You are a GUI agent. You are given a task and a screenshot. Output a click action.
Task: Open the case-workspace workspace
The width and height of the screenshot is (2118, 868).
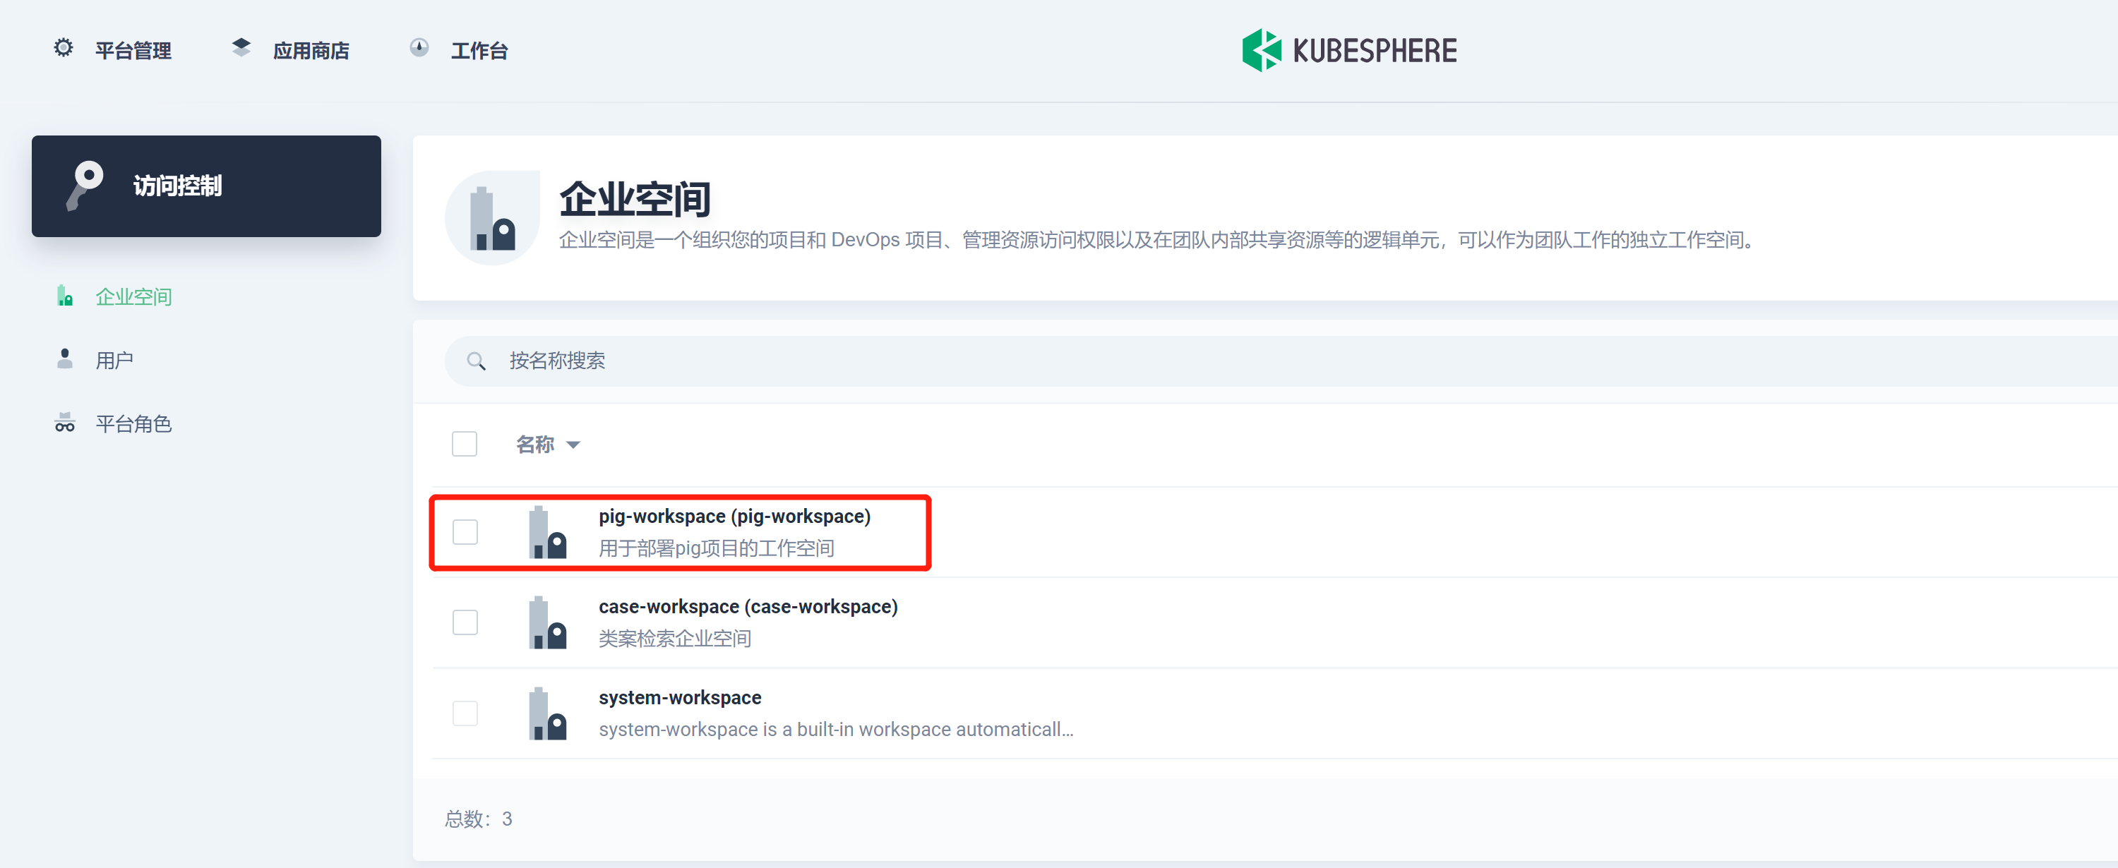click(x=748, y=607)
